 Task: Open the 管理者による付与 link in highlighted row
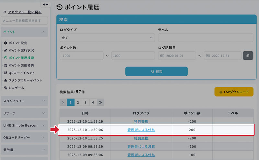141,130
